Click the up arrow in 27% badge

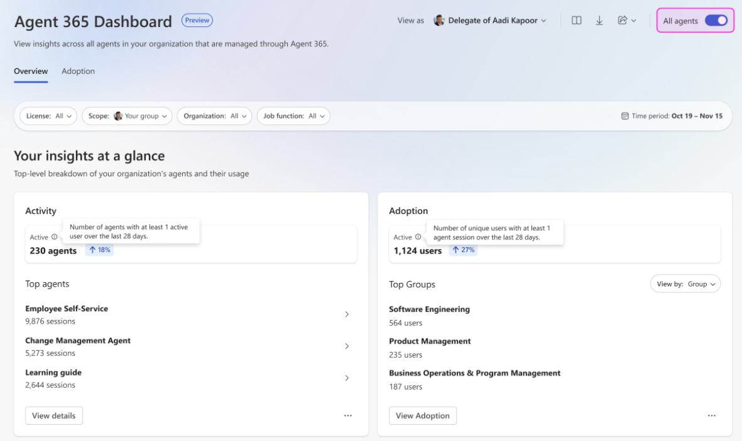tap(456, 250)
